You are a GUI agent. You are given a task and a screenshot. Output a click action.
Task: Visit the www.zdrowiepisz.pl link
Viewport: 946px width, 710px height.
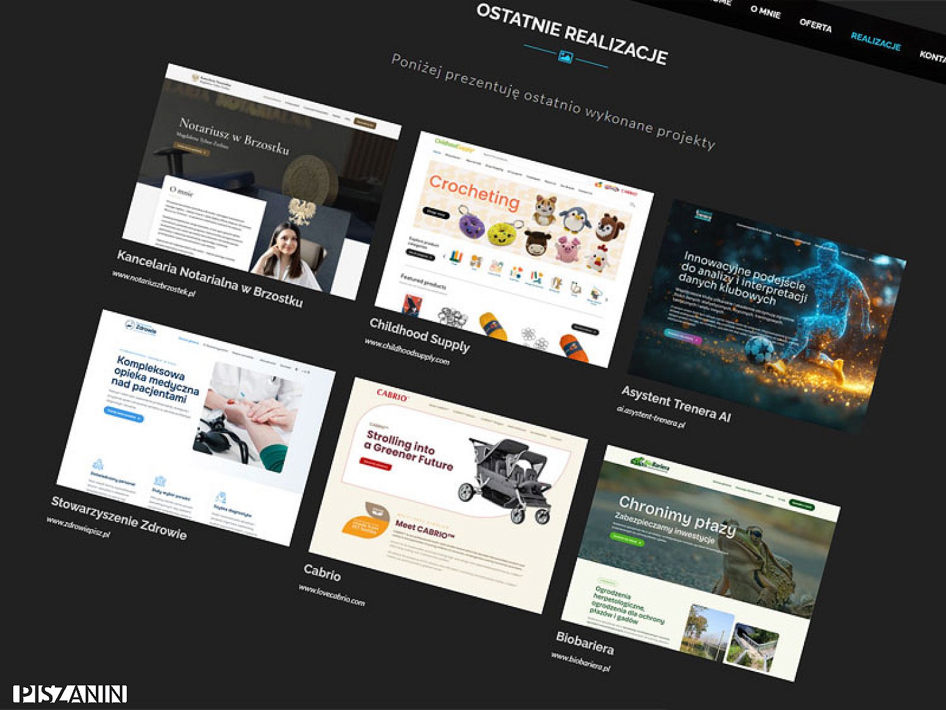[x=78, y=528]
